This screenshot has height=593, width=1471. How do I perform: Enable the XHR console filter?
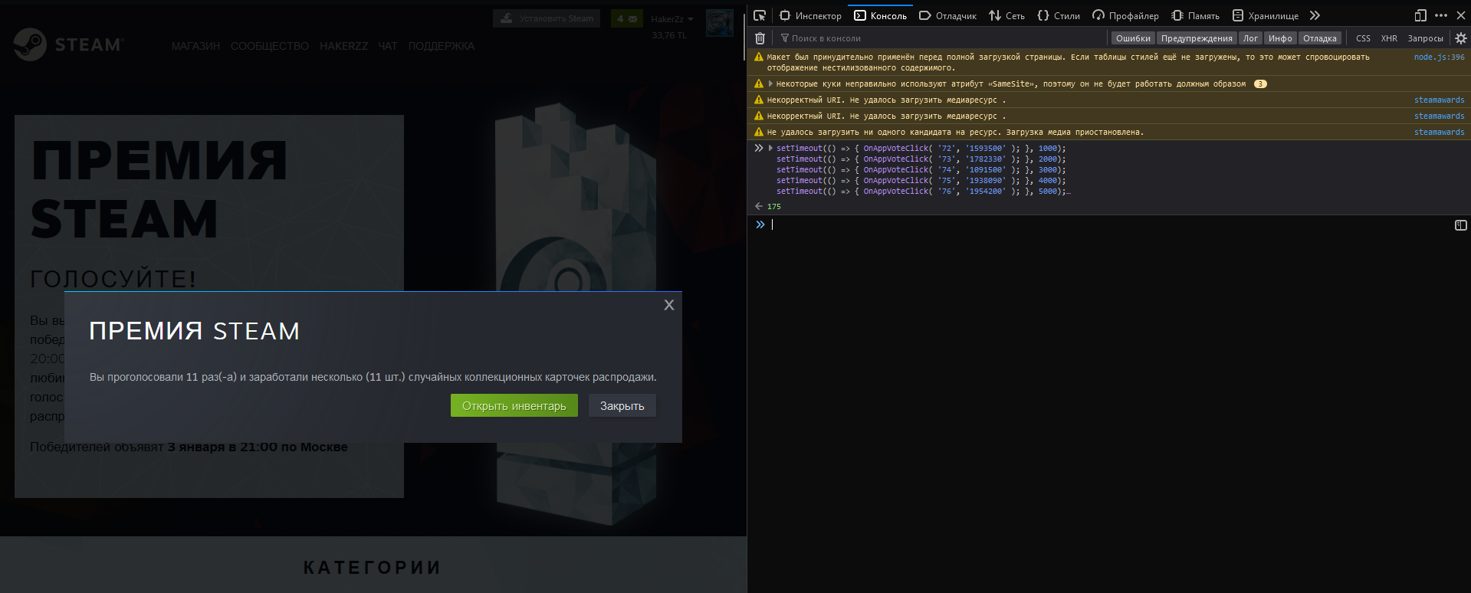1389,38
